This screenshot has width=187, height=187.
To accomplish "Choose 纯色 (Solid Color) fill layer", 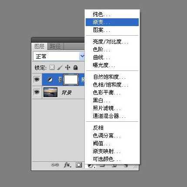I will click(x=112, y=14).
